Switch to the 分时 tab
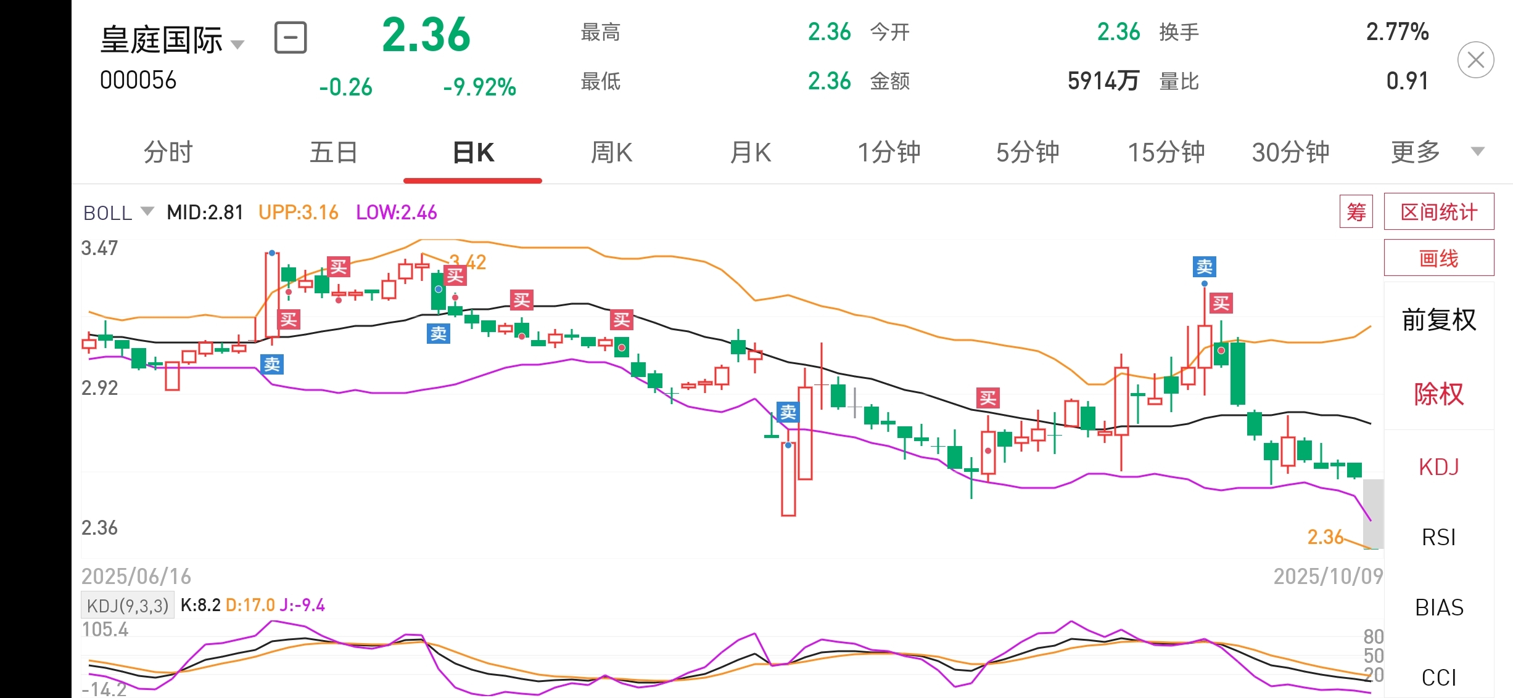Image resolution: width=1513 pixels, height=698 pixels. [168, 152]
